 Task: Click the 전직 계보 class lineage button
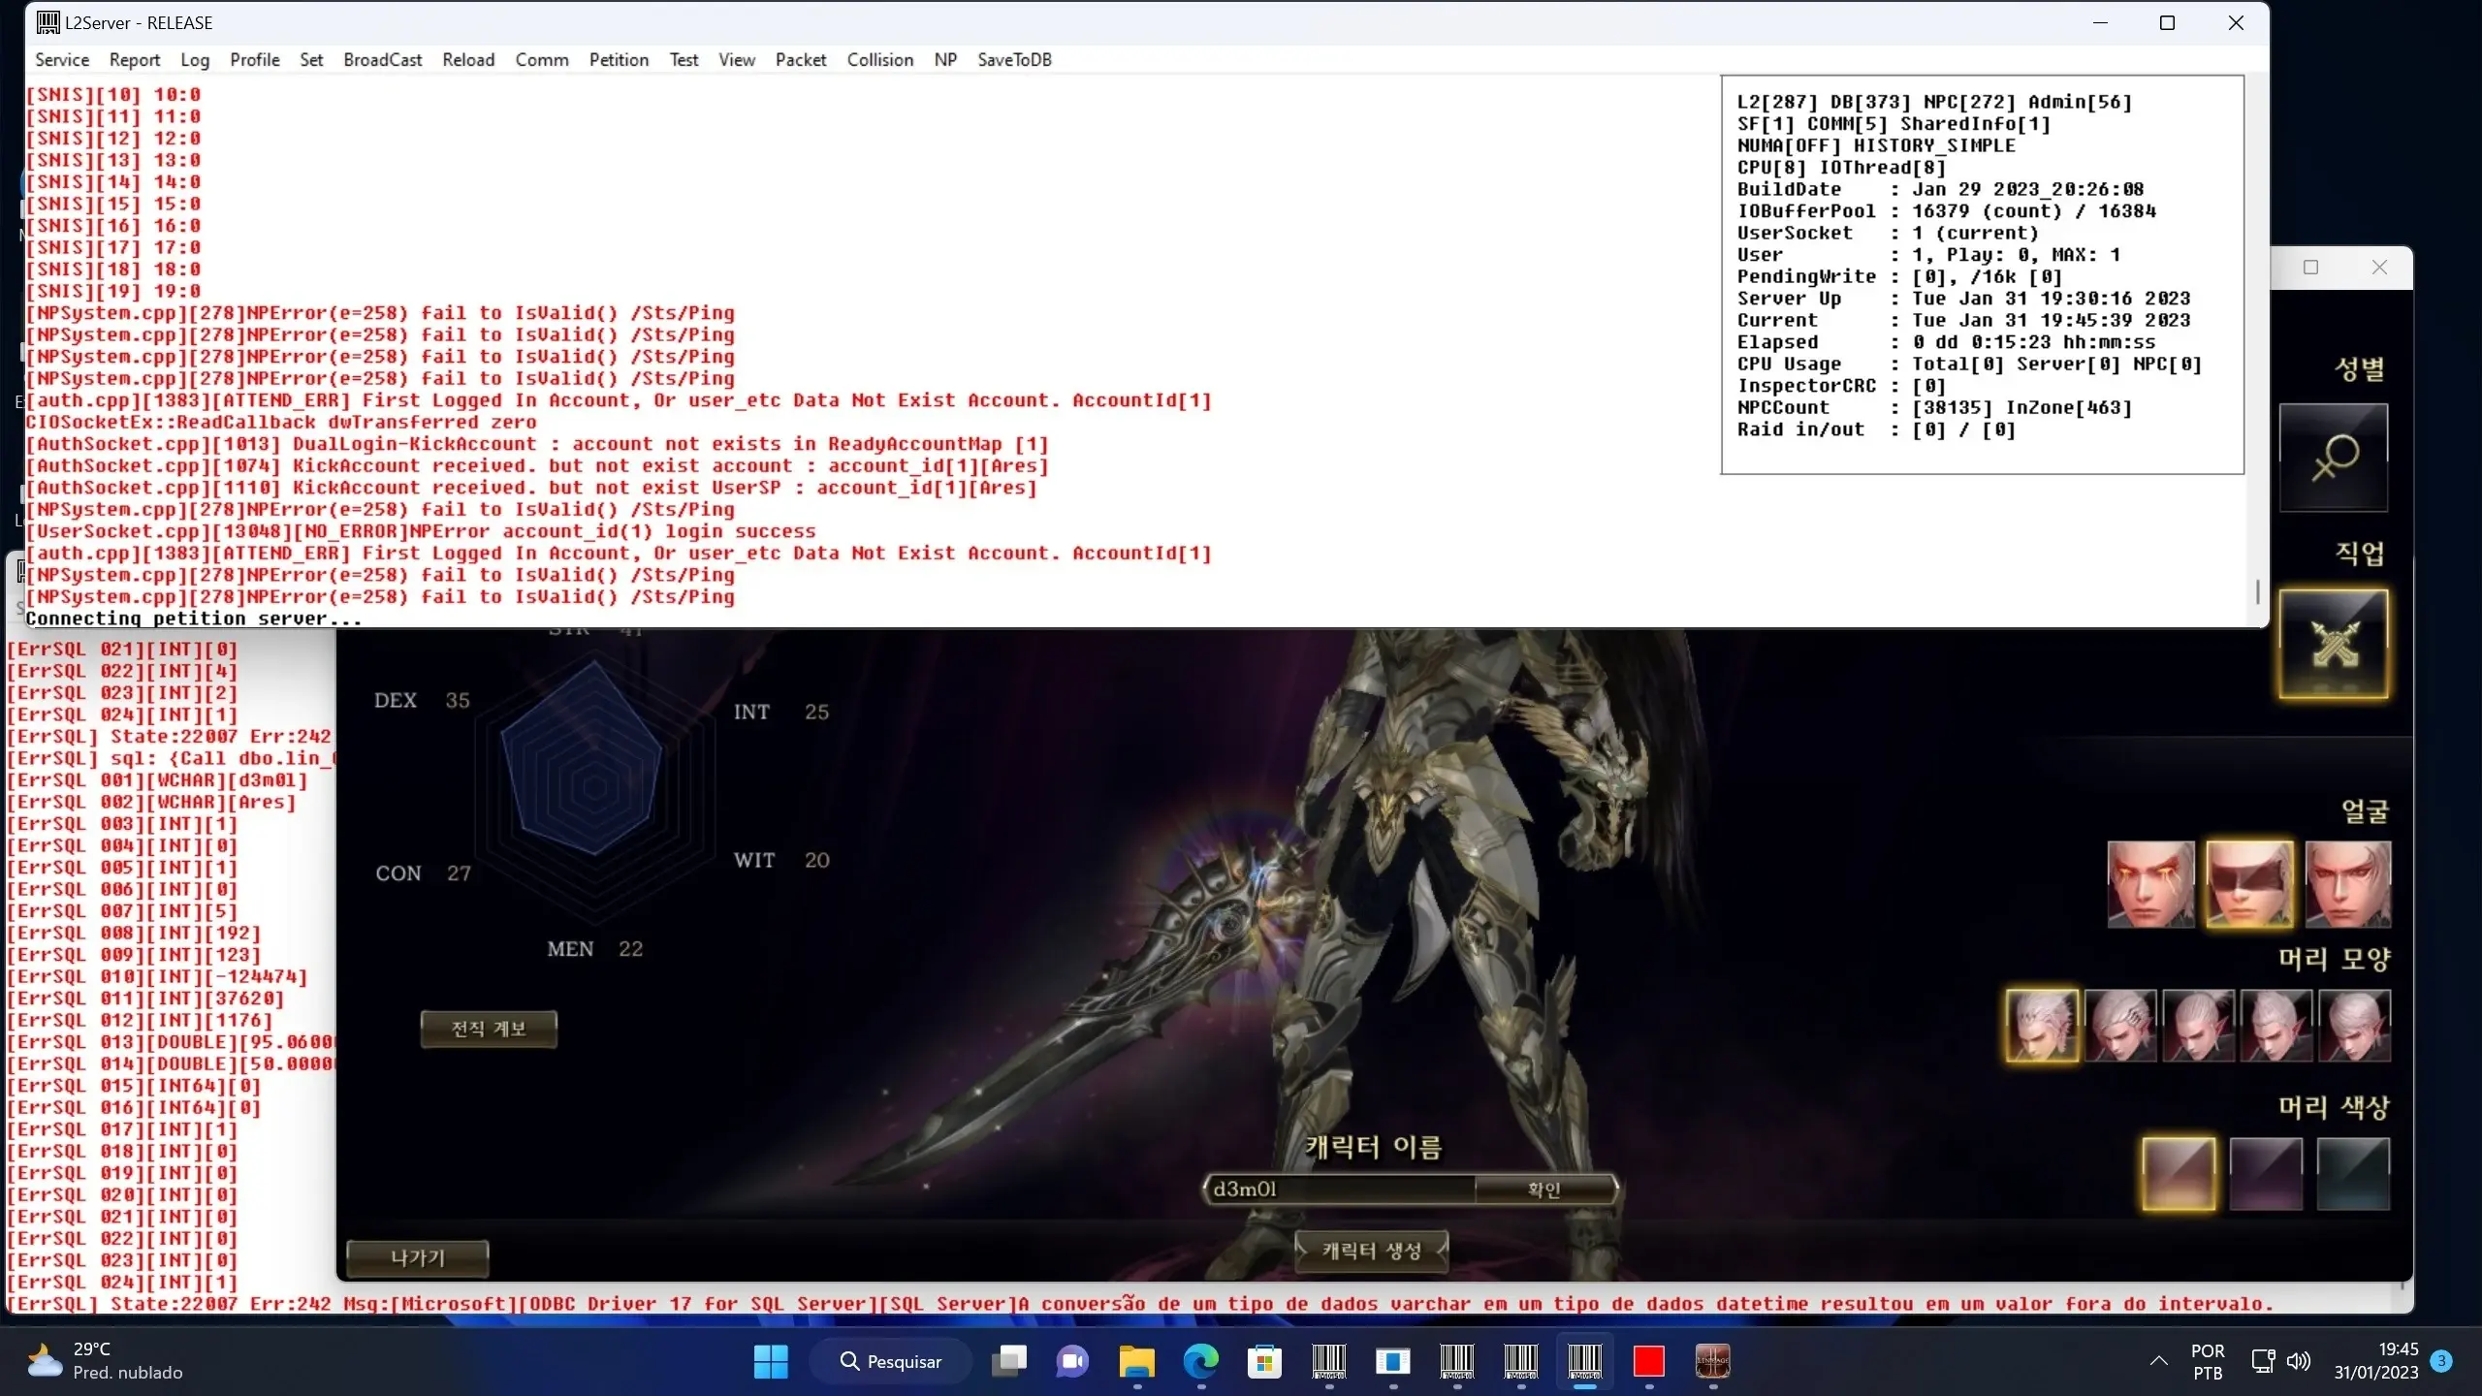tap(489, 1030)
